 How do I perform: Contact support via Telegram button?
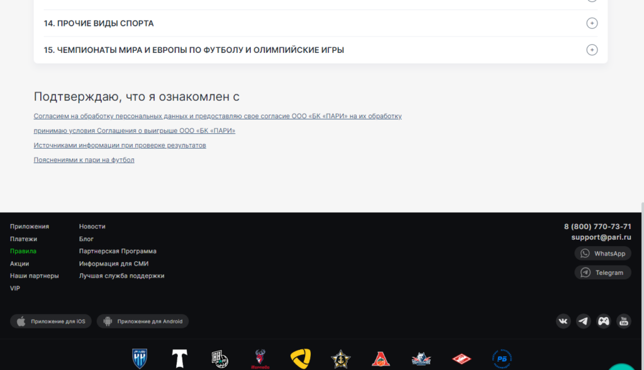click(602, 272)
